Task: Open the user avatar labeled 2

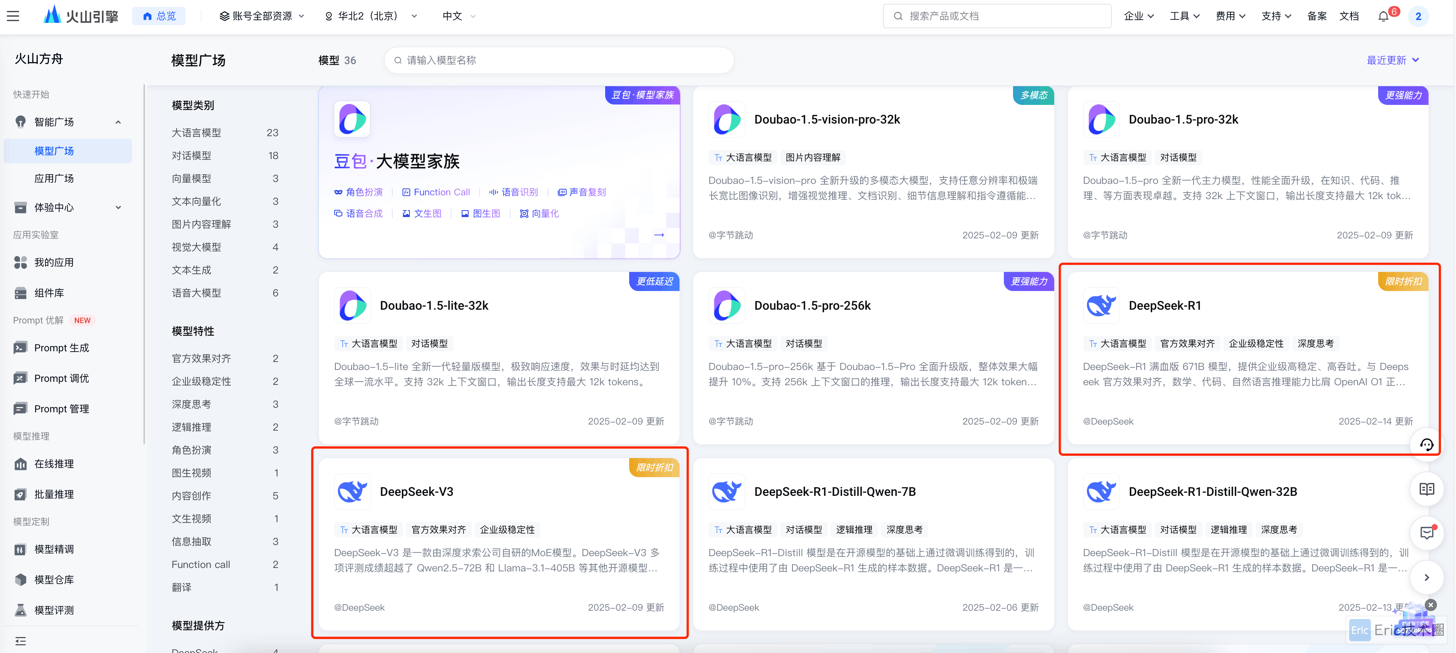Action: click(x=1418, y=16)
